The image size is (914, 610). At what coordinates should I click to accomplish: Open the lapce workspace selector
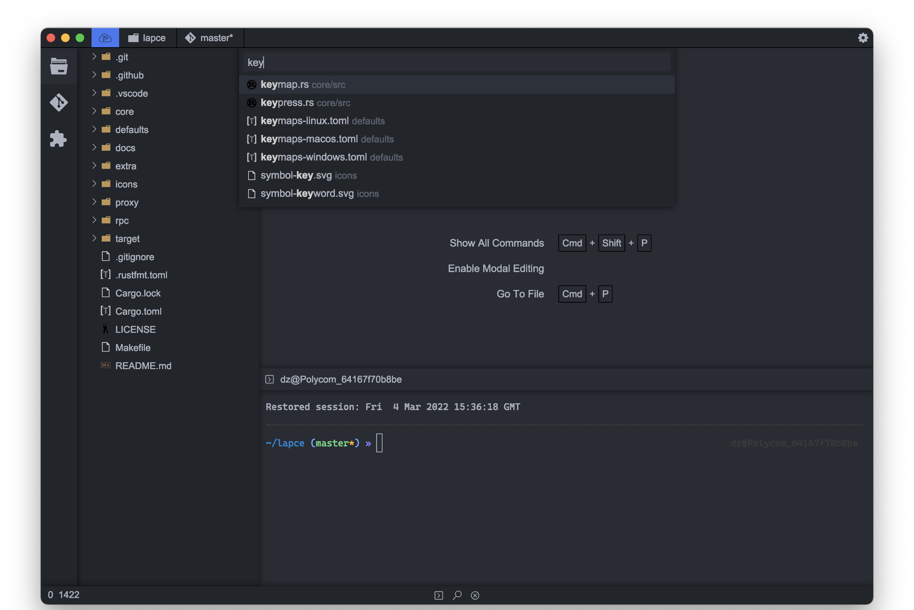(147, 38)
